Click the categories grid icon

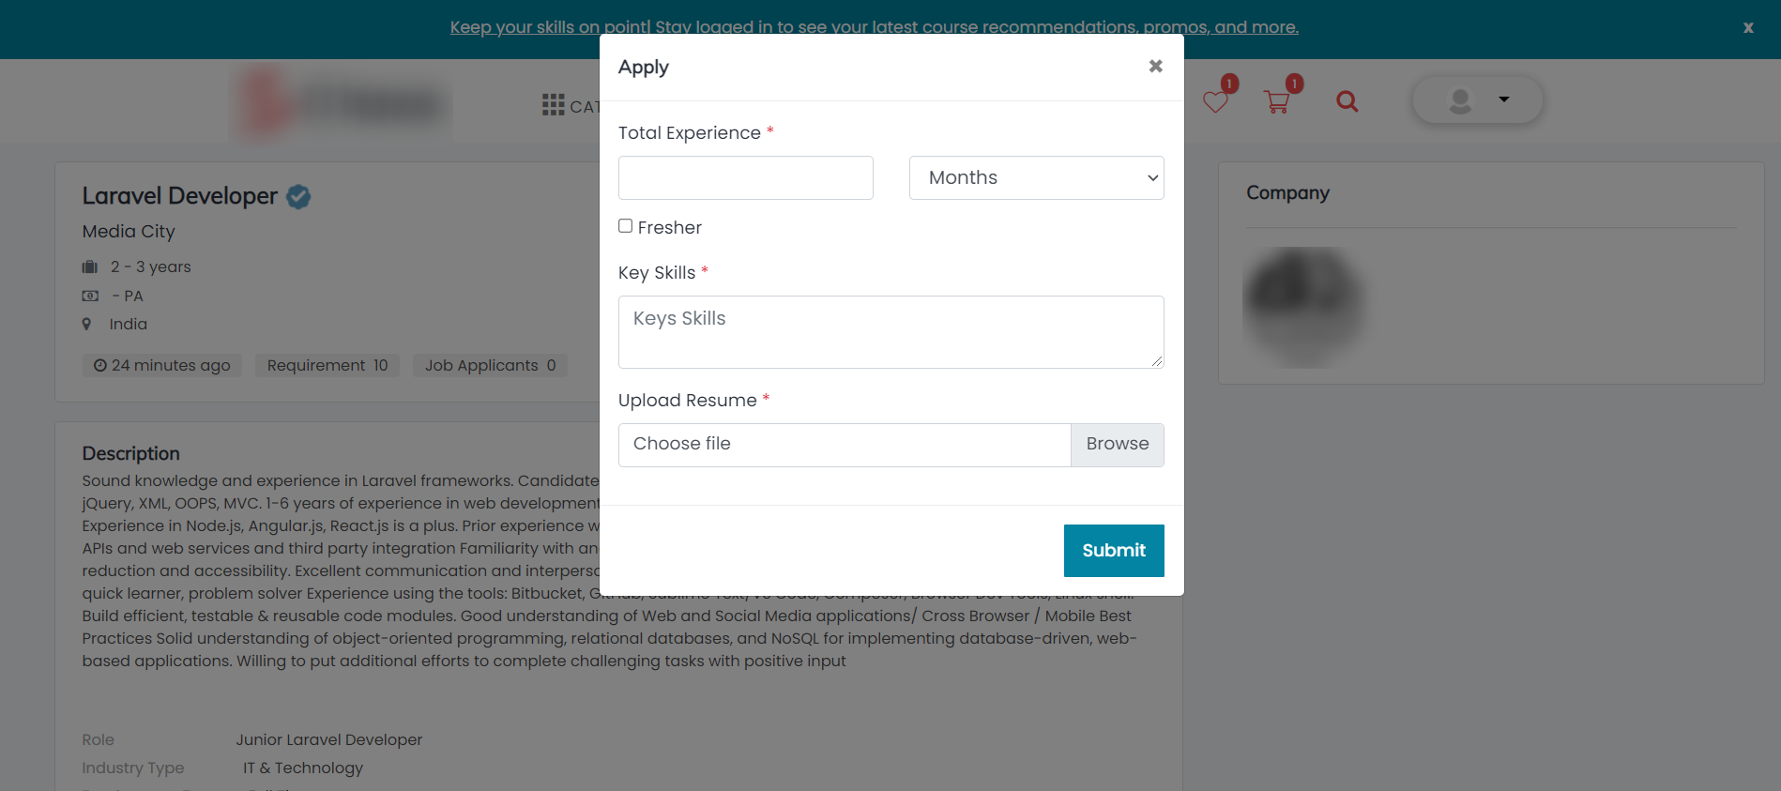pyautogui.click(x=553, y=105)
